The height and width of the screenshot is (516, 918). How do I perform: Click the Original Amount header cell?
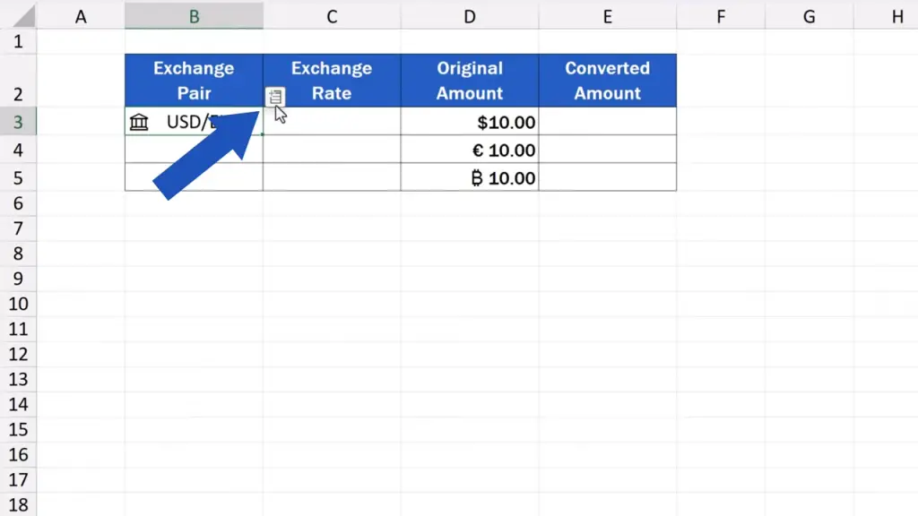[x=470, y=81]
